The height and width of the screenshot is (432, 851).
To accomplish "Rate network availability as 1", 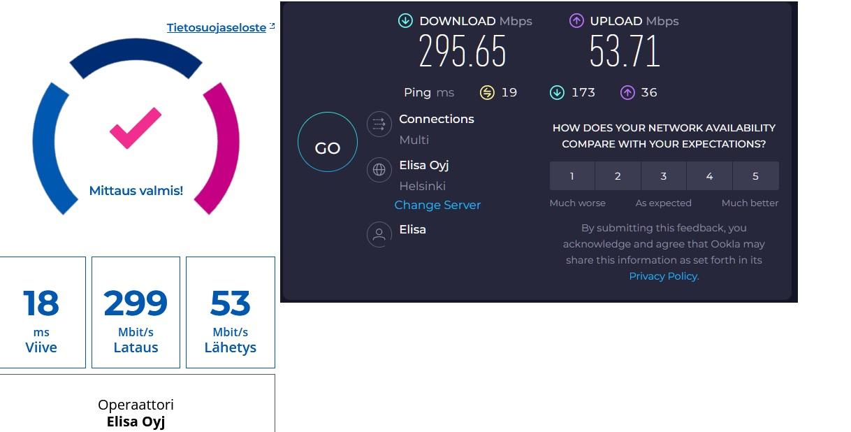I will 572,176.
